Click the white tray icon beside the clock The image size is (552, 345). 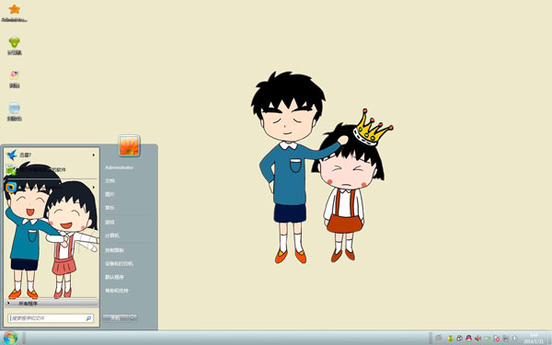(x=514, y=339)
